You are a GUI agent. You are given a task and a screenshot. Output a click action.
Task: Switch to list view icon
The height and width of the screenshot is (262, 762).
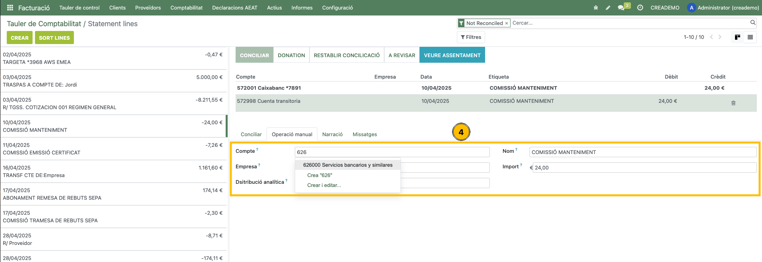[x=750, y=37]
